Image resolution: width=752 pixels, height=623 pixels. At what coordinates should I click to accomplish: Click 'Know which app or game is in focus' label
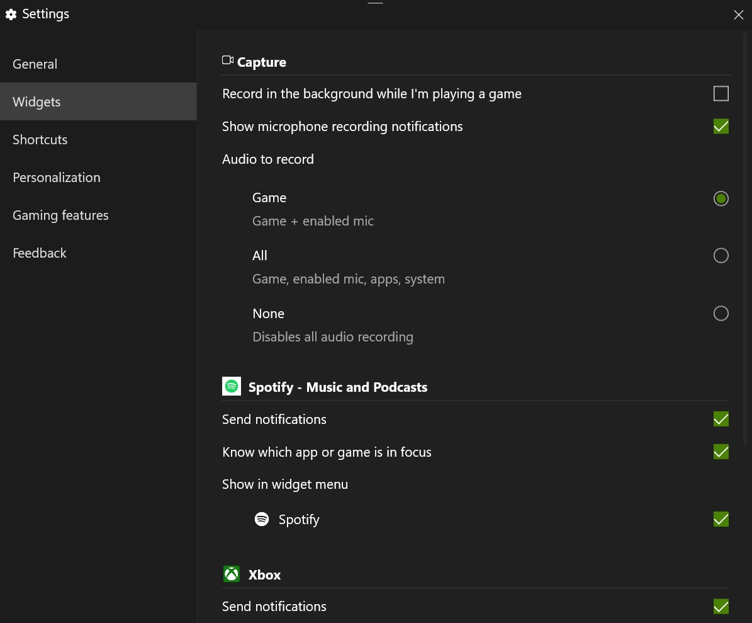327,452
